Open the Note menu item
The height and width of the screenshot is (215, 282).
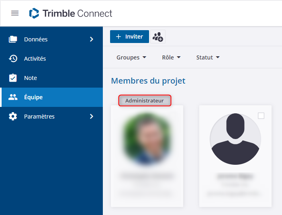point(31,78)
